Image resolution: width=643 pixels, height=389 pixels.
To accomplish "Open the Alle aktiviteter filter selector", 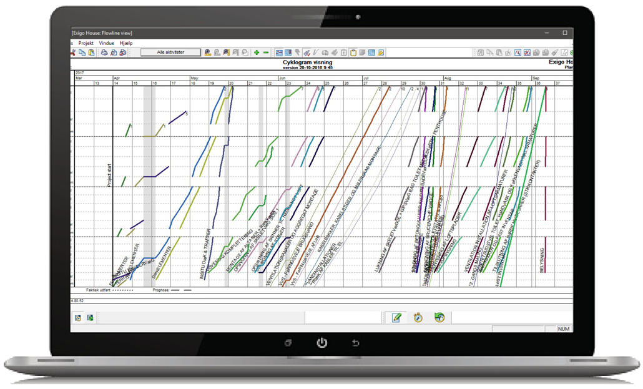I will coord(170,53).
